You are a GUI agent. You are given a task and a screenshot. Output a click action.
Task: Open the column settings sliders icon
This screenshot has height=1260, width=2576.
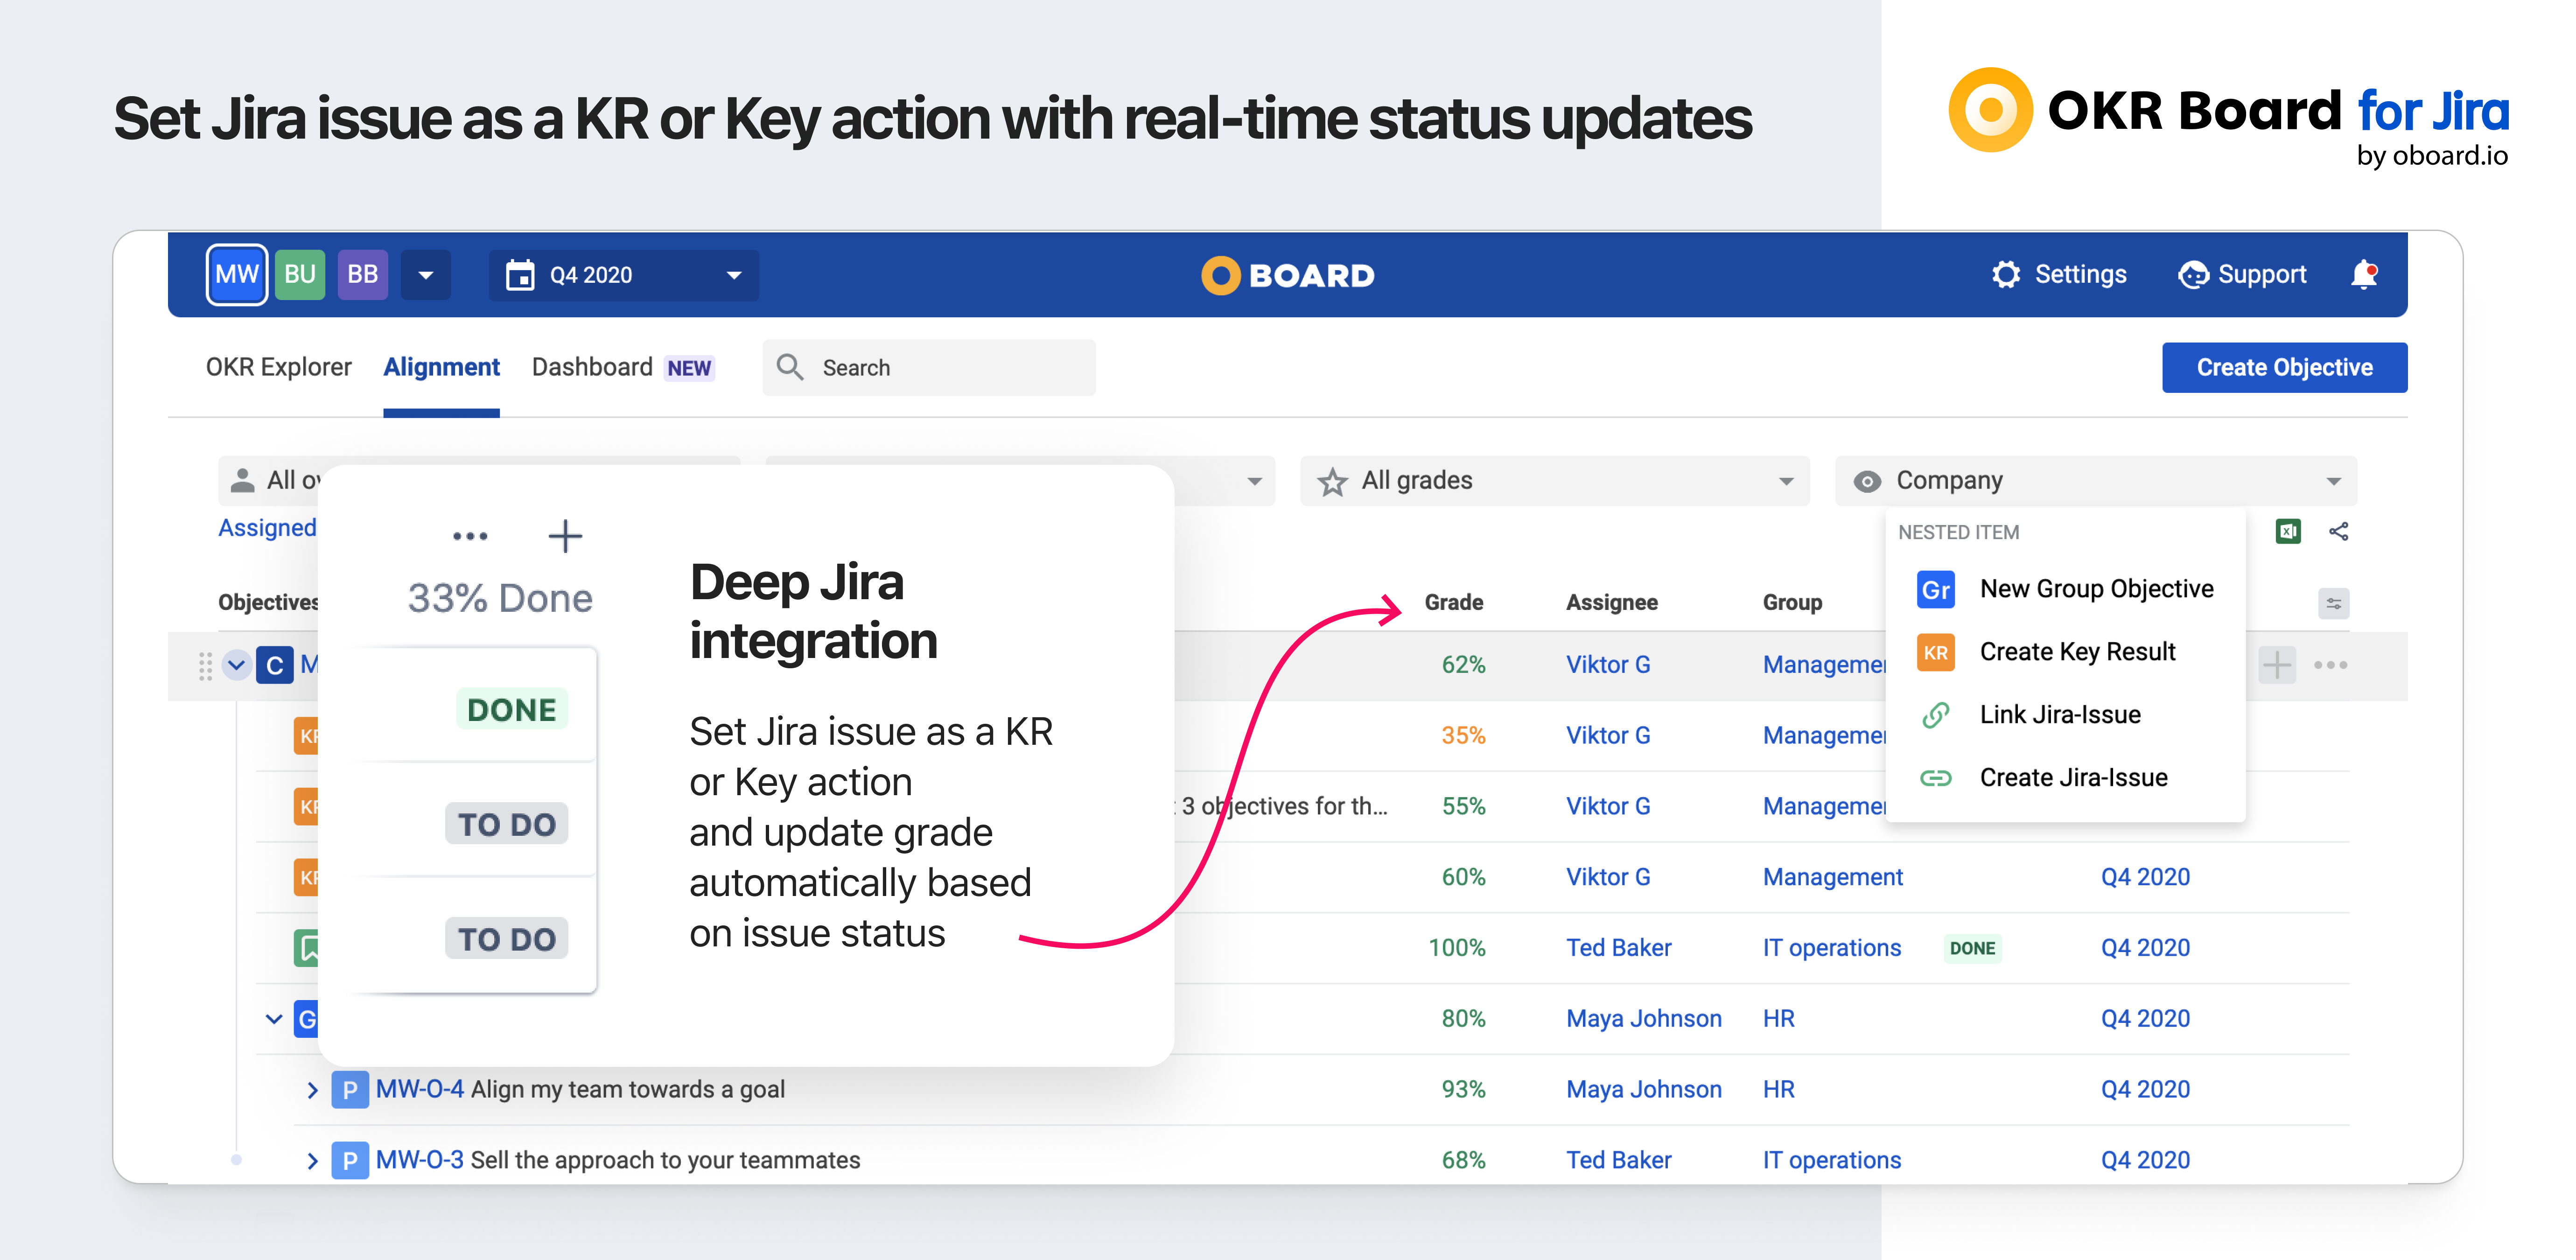coord(2333,603)
